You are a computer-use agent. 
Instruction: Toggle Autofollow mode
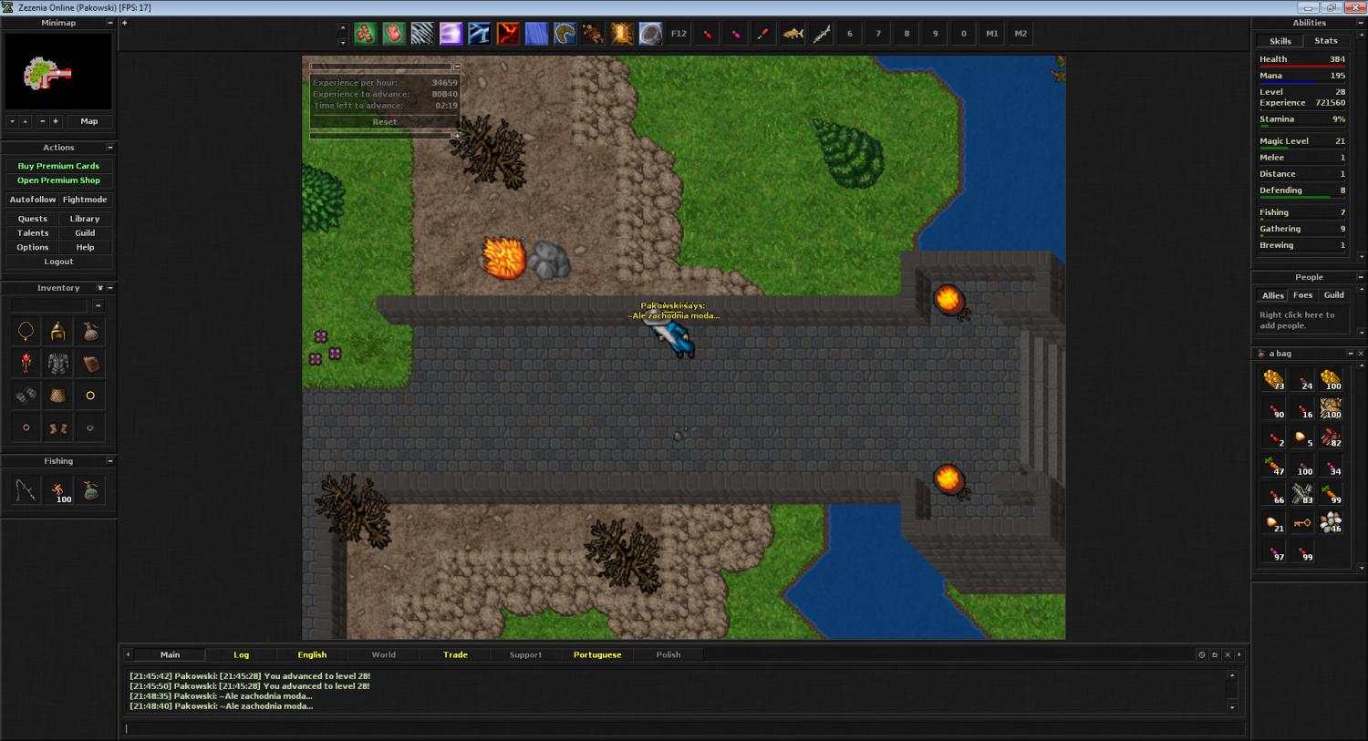tap(33, 200)
